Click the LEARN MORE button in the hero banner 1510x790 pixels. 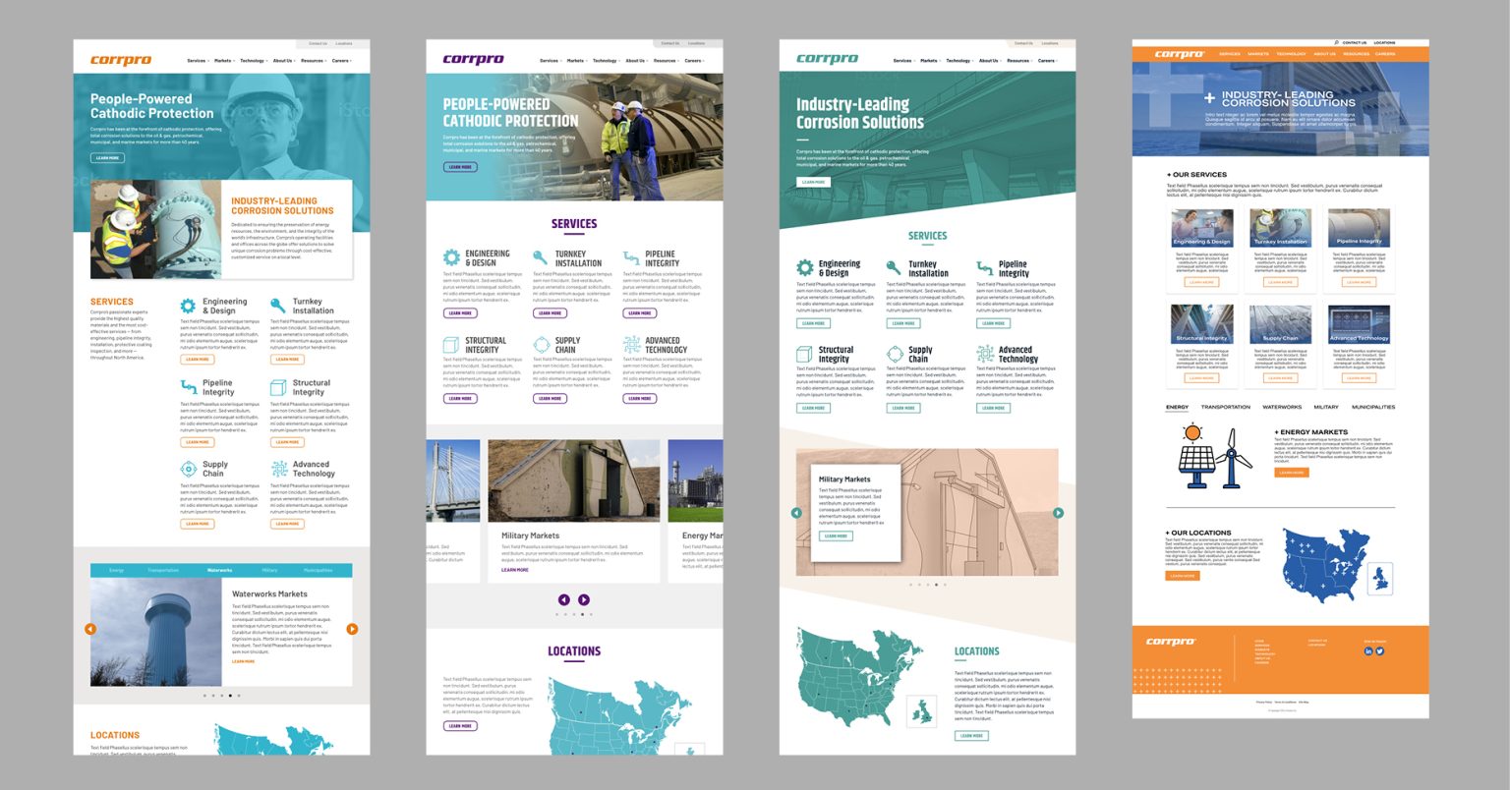106,157
